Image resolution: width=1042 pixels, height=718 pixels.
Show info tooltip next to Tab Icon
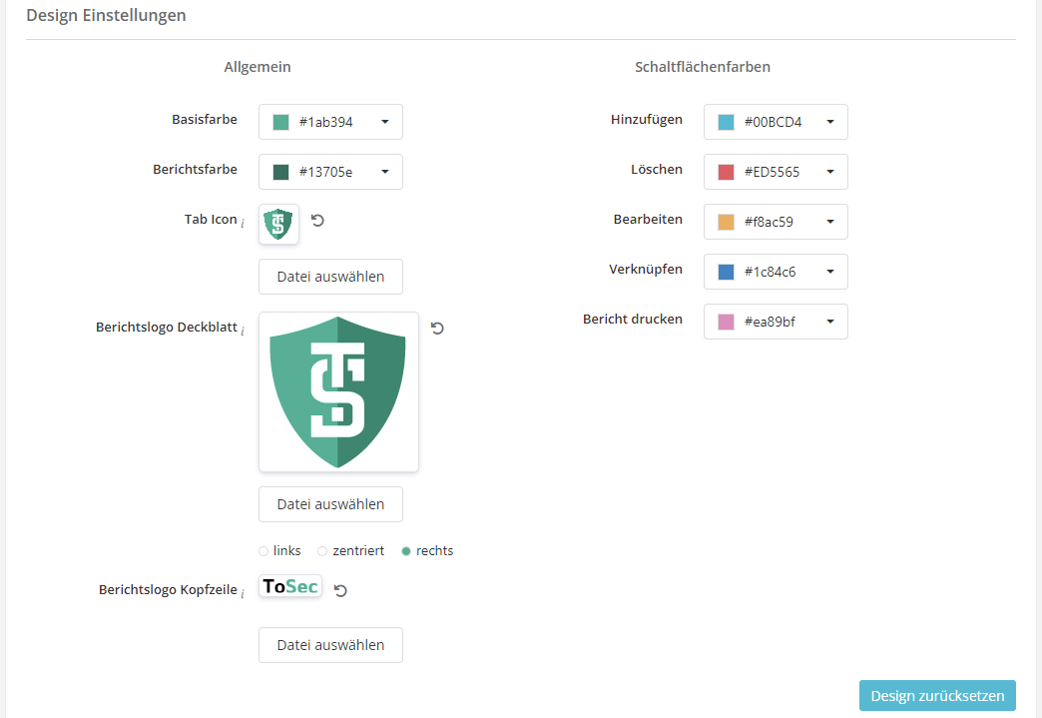(x=243, y=224)
